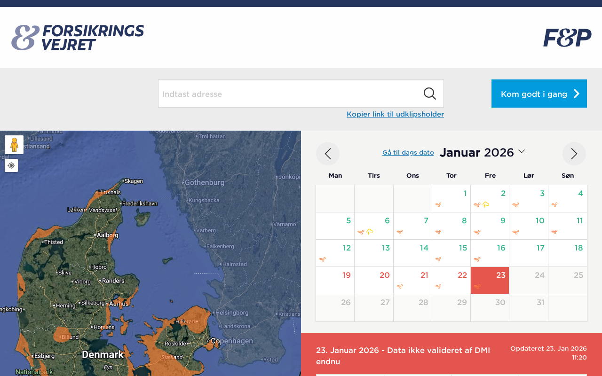Click 'Kopier link til udklipsholder' link
Viewport: 602px width, 376px height.
(395, 114)
